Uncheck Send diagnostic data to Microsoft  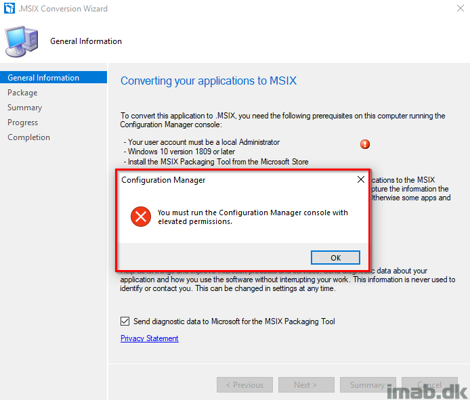pos(125,321)
